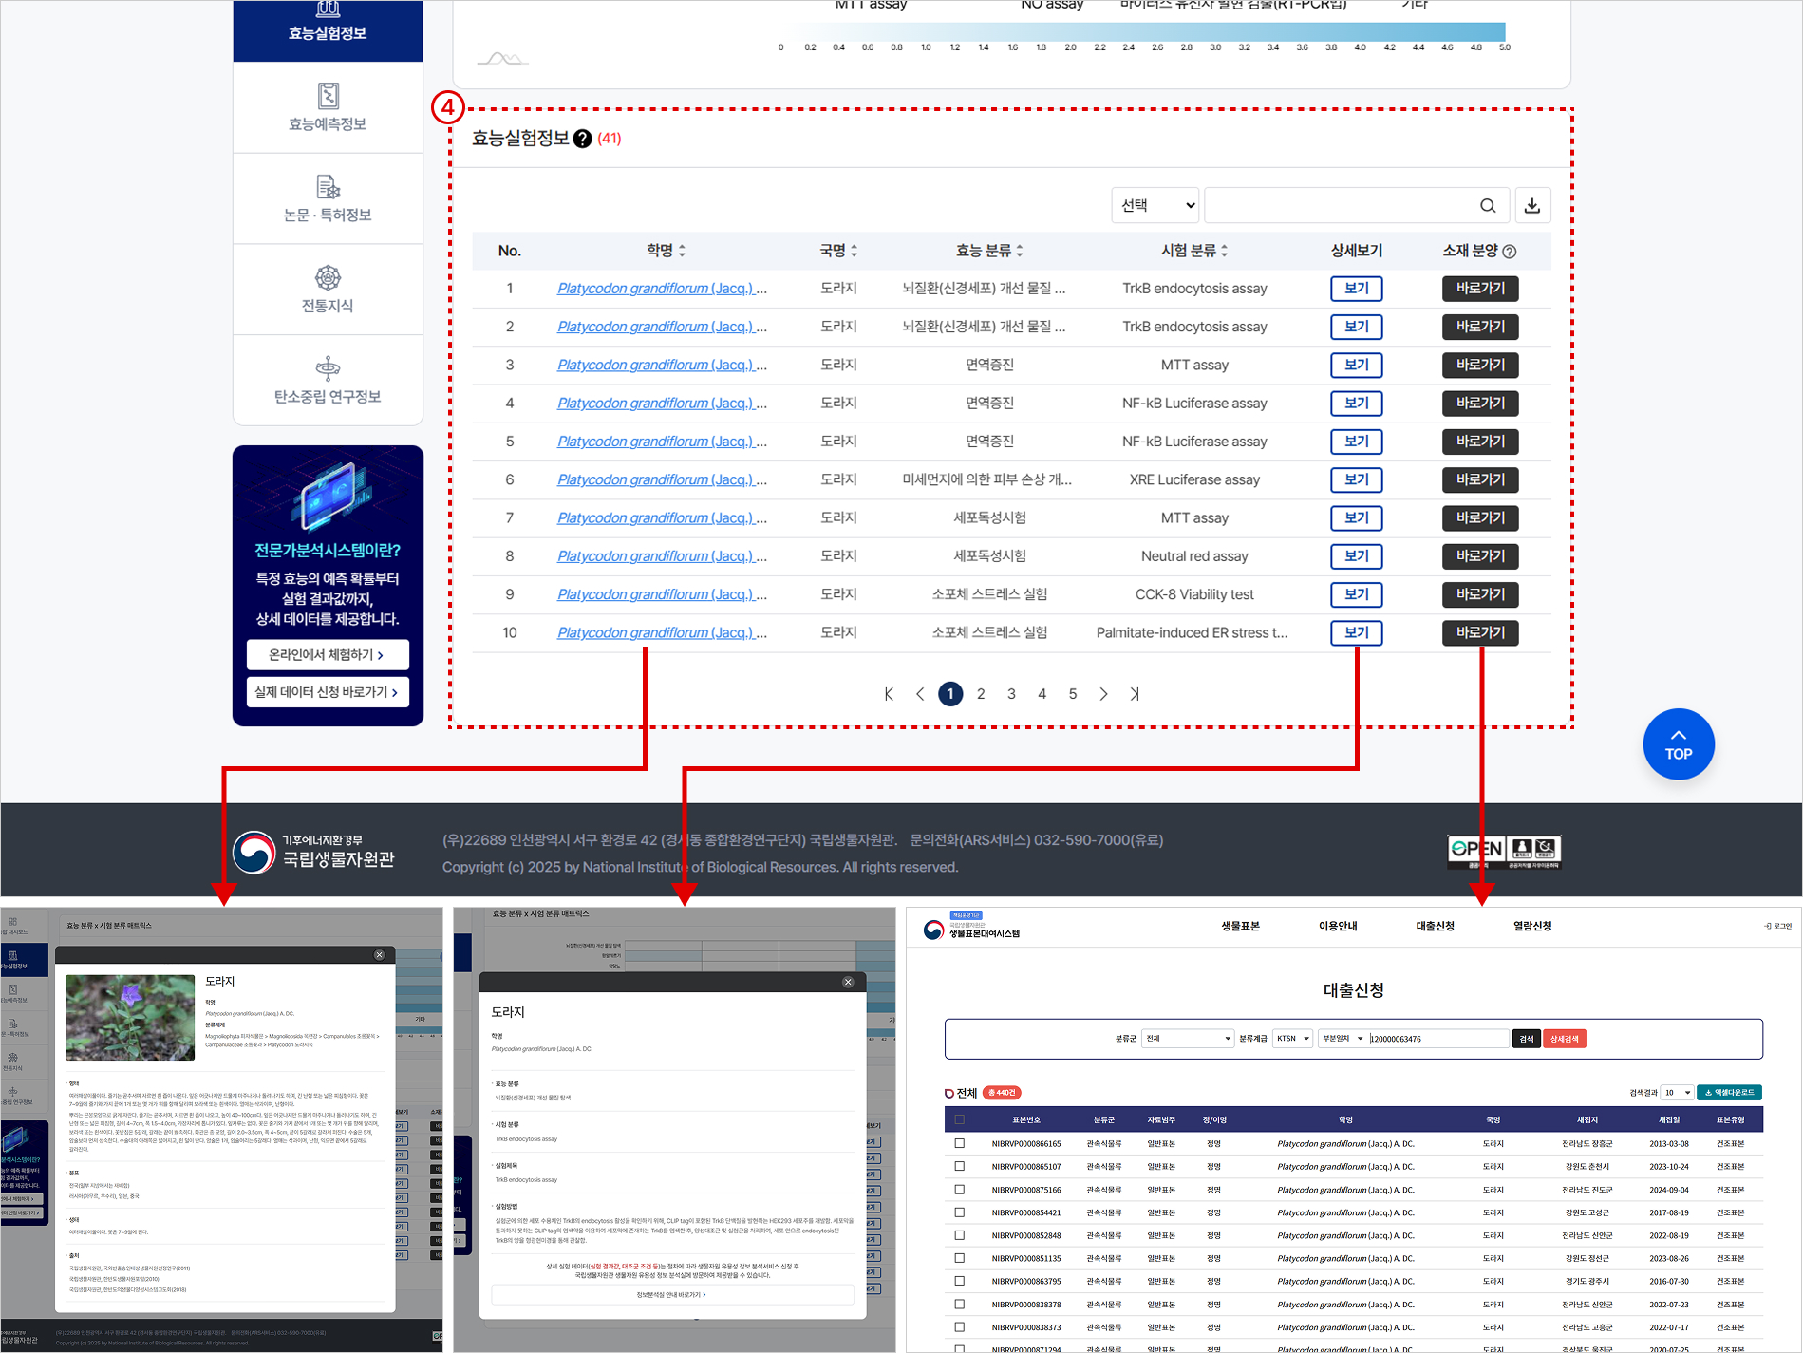The width and height of the screenshot is (1803, 1353).
Task: Open 효능예측정보 in the sidebar
Action: pos(328,107)
